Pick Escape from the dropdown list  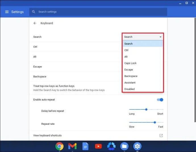point(143,70)
